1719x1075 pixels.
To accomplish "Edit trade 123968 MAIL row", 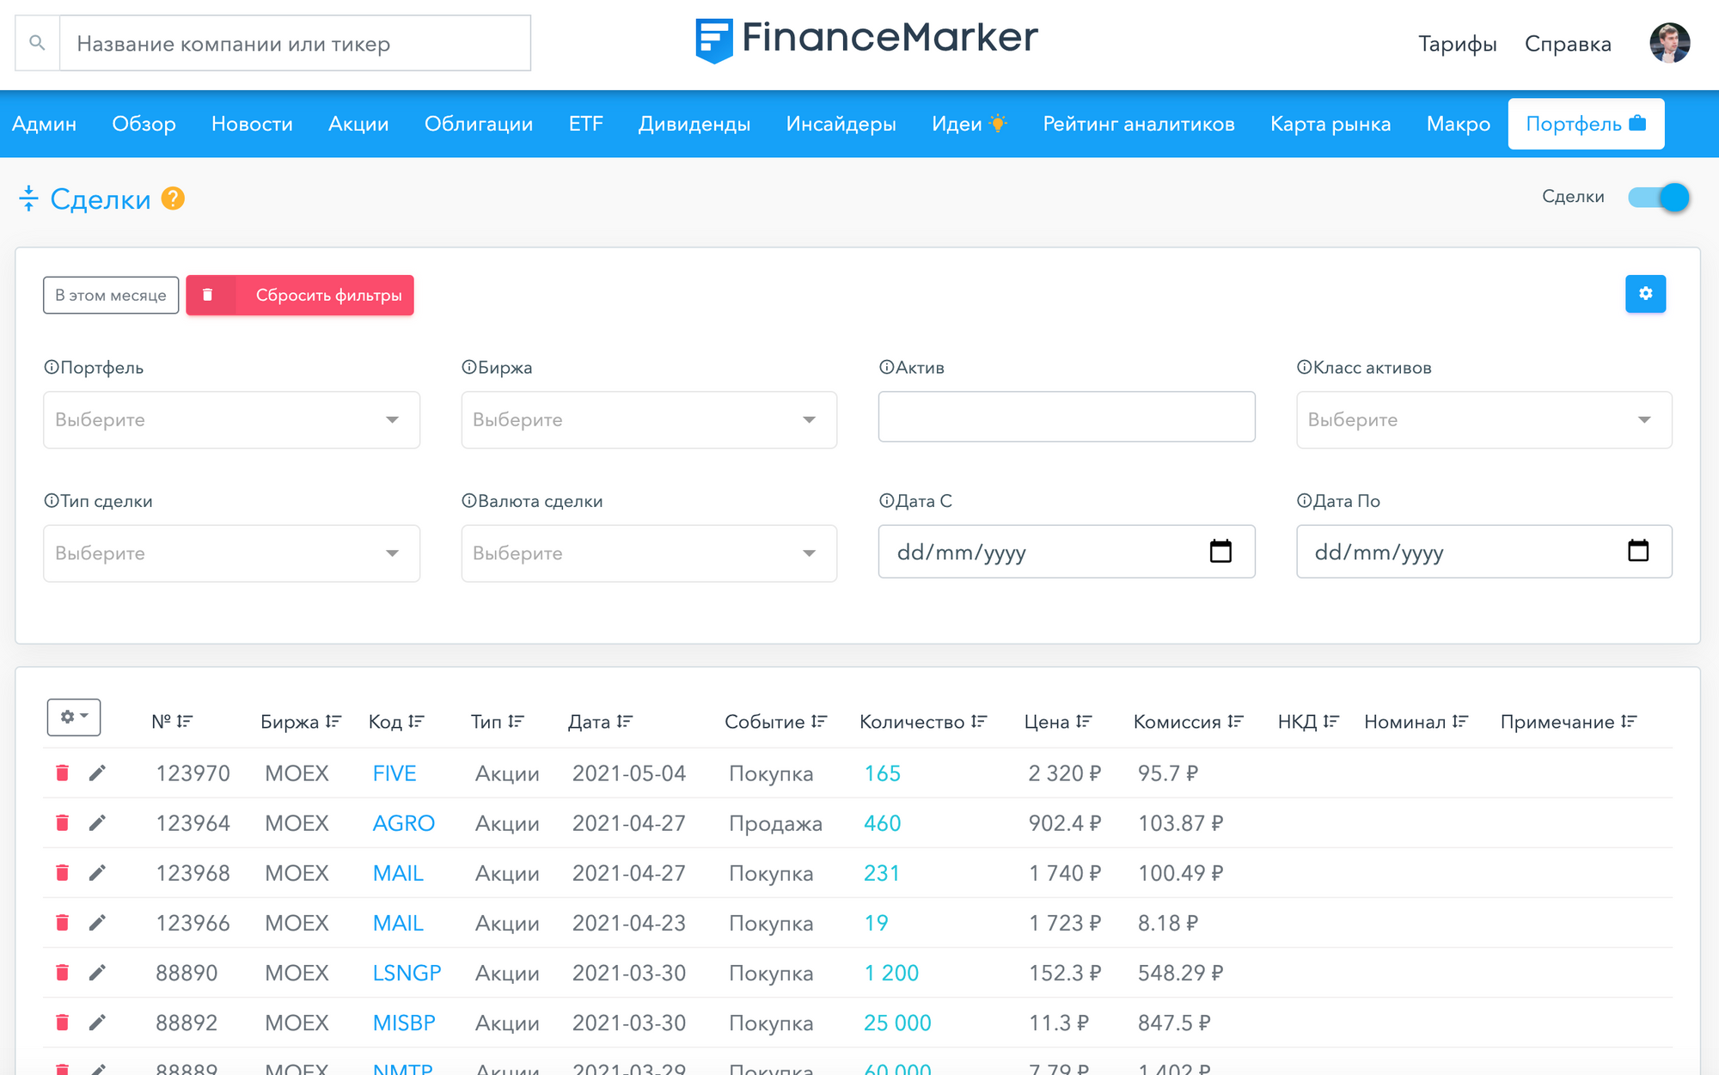I will [97, 872].
